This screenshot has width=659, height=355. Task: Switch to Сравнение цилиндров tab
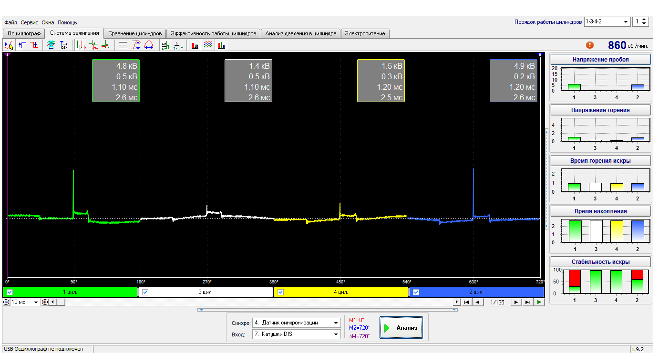pyautogui.click(x=135, y=33)
